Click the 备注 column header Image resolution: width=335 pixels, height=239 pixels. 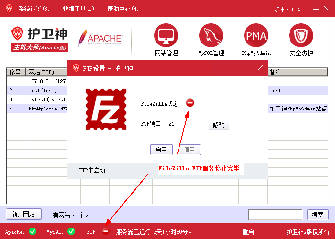pos(298,72)
